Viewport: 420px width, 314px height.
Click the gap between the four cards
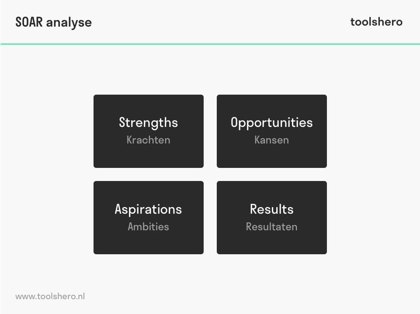[x=210, y=174]
